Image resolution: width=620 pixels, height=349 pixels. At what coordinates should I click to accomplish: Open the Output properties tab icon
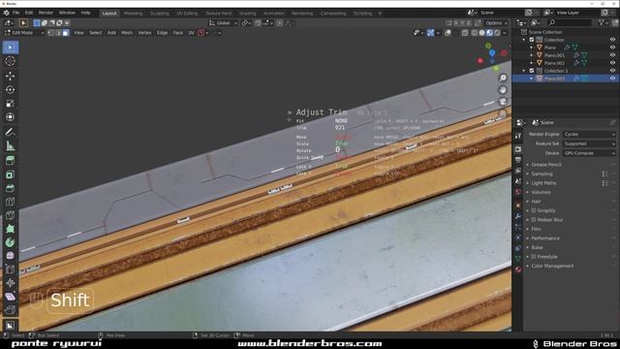[x=518, y=160]
